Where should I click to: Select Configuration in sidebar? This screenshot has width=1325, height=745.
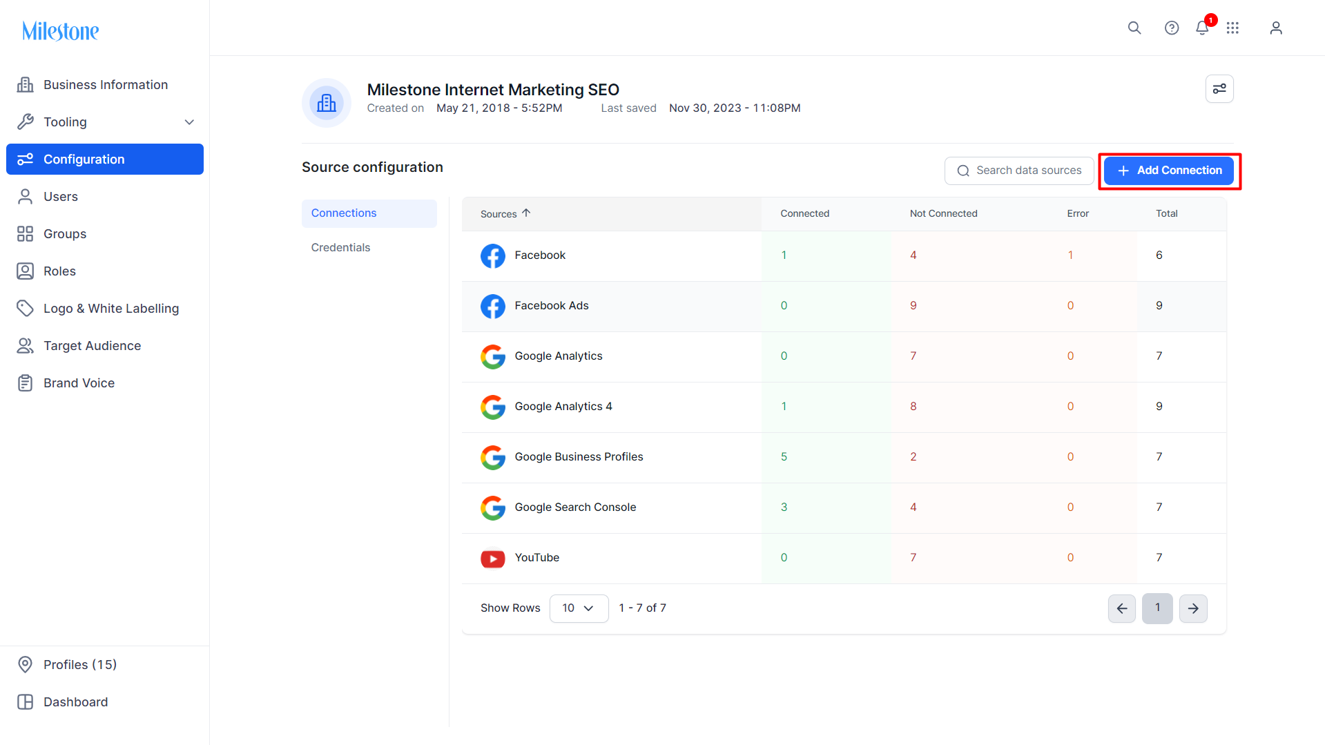pyautogui.click(x=105, y=159)
